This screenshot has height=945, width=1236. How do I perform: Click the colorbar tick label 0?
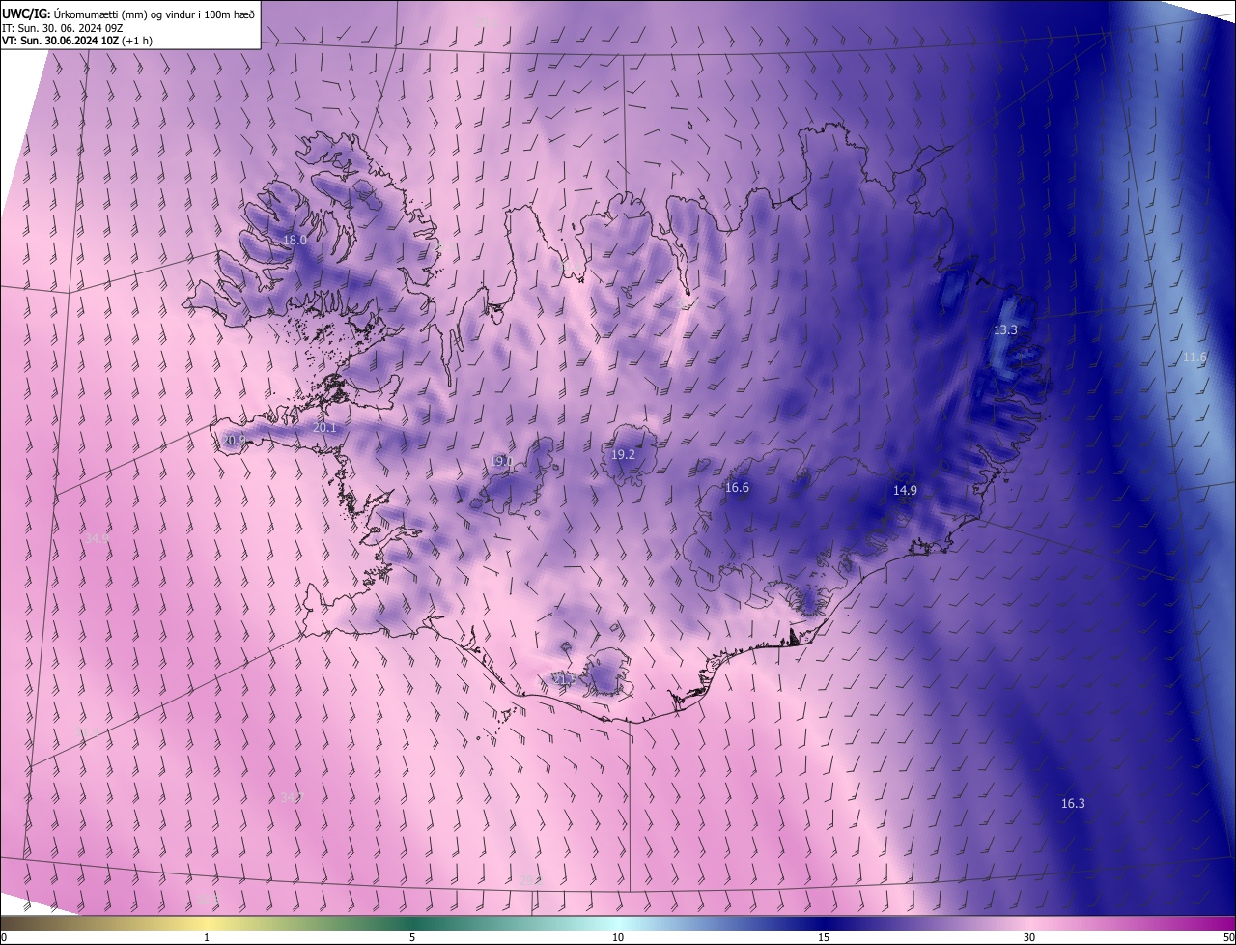click(x=4, y=937)
